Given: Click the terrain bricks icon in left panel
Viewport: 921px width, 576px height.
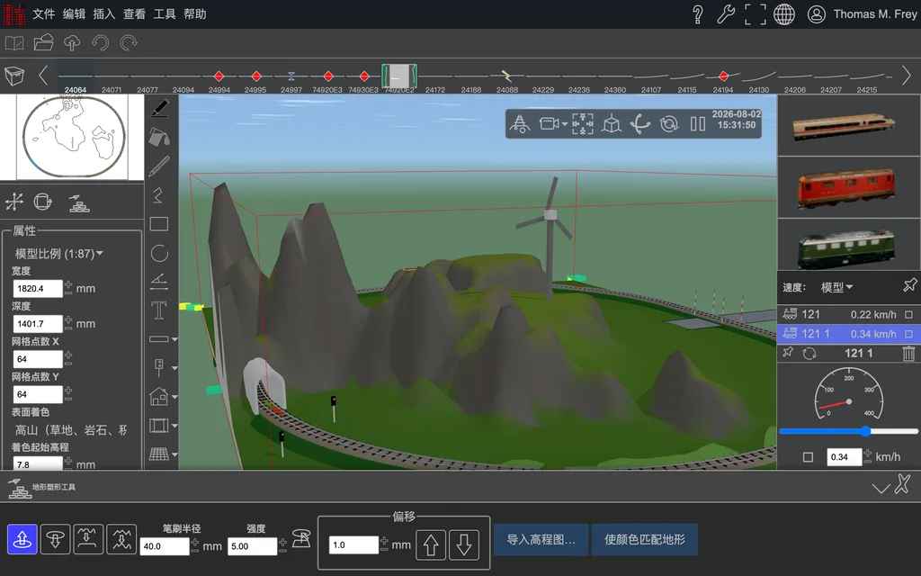Looking at the screenshot, I should [x=79, y=202].
